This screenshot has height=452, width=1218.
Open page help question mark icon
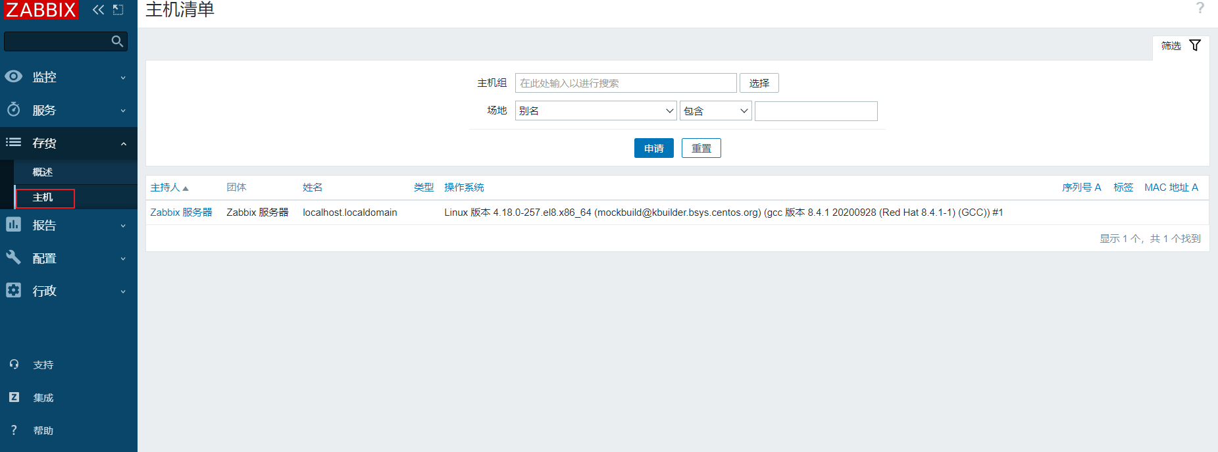(1200, 8)
